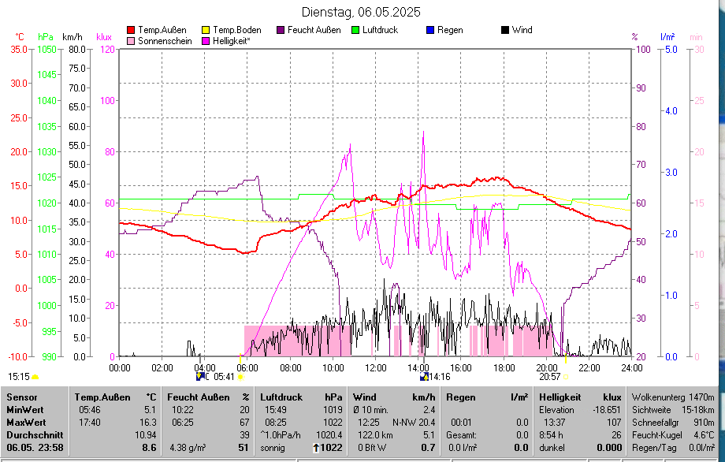
Task: Click the yellow sunset marker near 21:00
Action: 566,359
